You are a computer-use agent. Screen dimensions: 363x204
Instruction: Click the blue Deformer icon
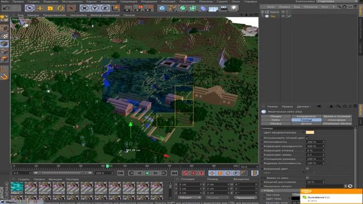coord(203,8)
